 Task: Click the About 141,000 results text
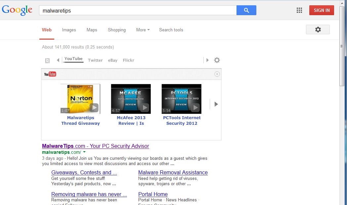(x=78, y=47)
